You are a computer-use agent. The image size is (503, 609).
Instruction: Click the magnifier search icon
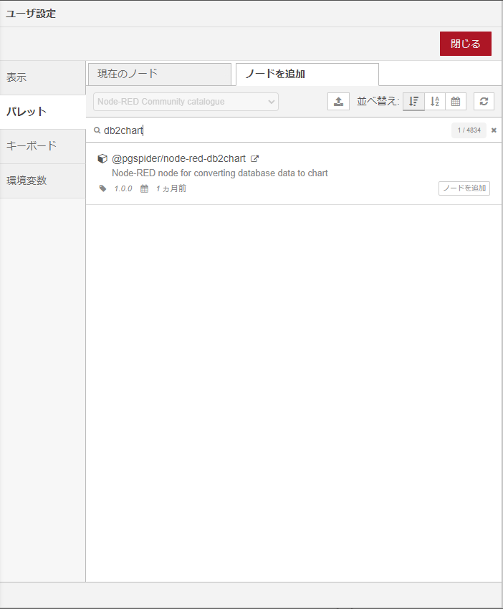pyautogui.click(x=97, y=130)
